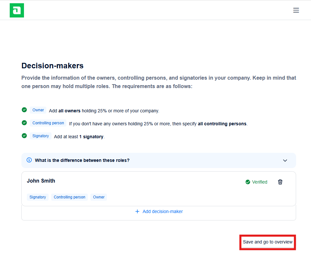Click the Verified status label
Screen dimensions: 311x259
pyautogui.click(x=259, y=182)
